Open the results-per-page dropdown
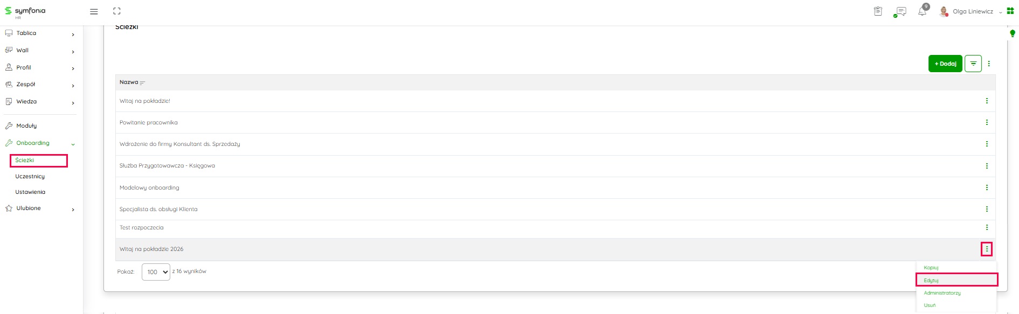Image resolution: width=1019 pixels, height=314 pixels. [156, 272]
